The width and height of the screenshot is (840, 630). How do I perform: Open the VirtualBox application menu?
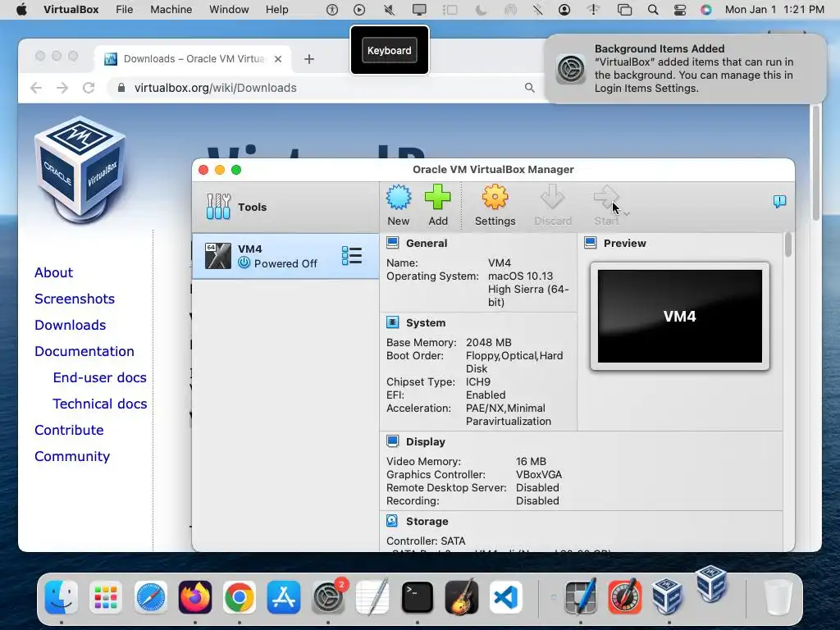click(71, 10)
